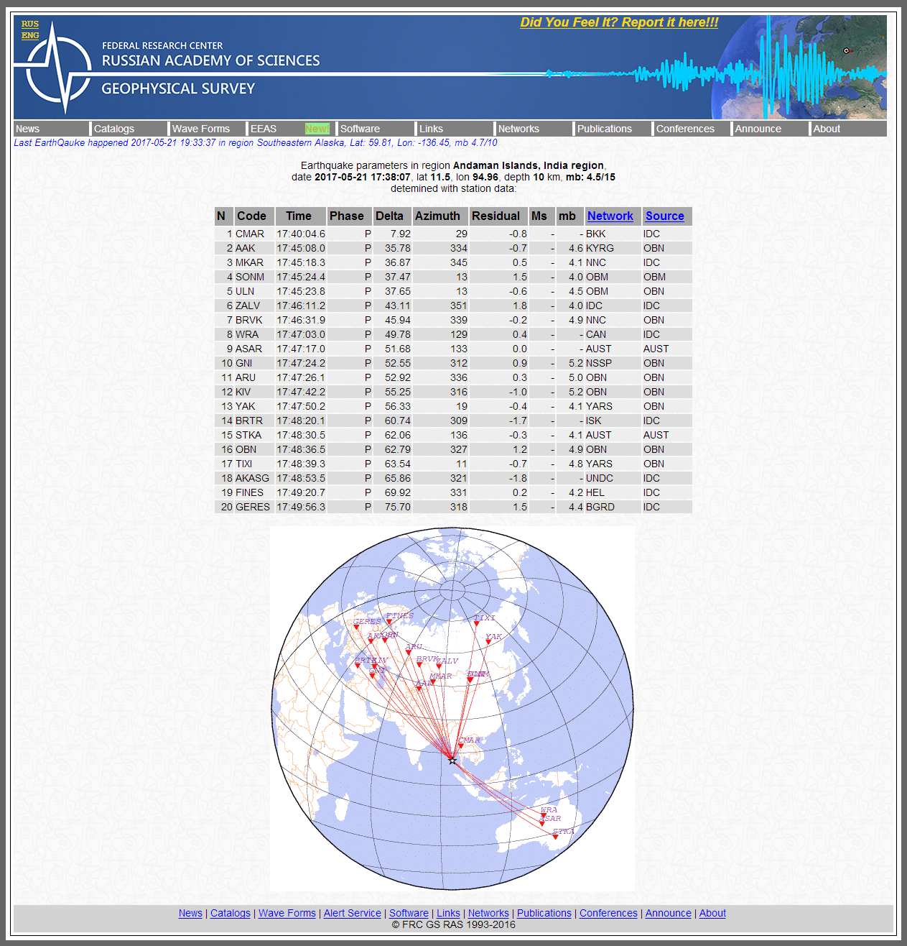Screen dimensions: 907x946
Task: Click the station ray-path globe map
Action: click(x=452, y=709)
